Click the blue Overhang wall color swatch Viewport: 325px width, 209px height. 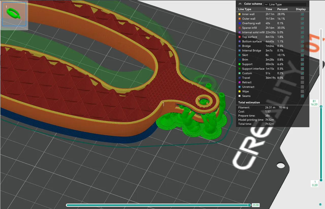coord(239,23)
